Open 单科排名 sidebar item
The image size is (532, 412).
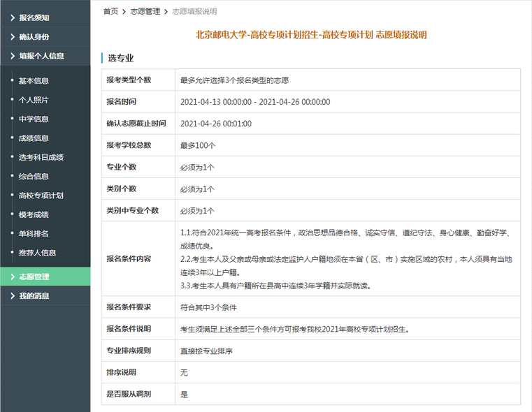[34, 233]
